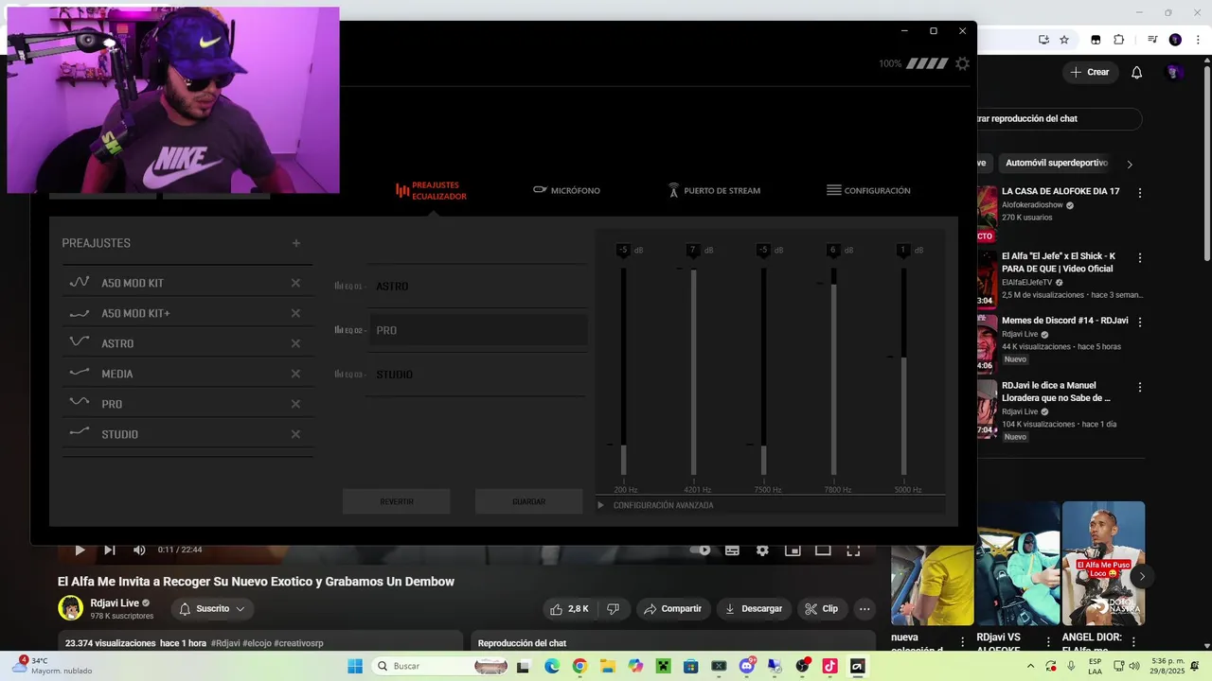Image resolution: width=1212 pixels, height=681 pixels.
Task: Open the Rdjavi Live channel link
Action: point(115,602)
